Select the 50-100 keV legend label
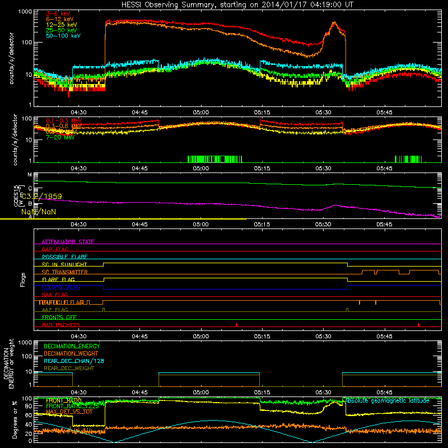This screenshot has height=448, width=448. point(63,36)
